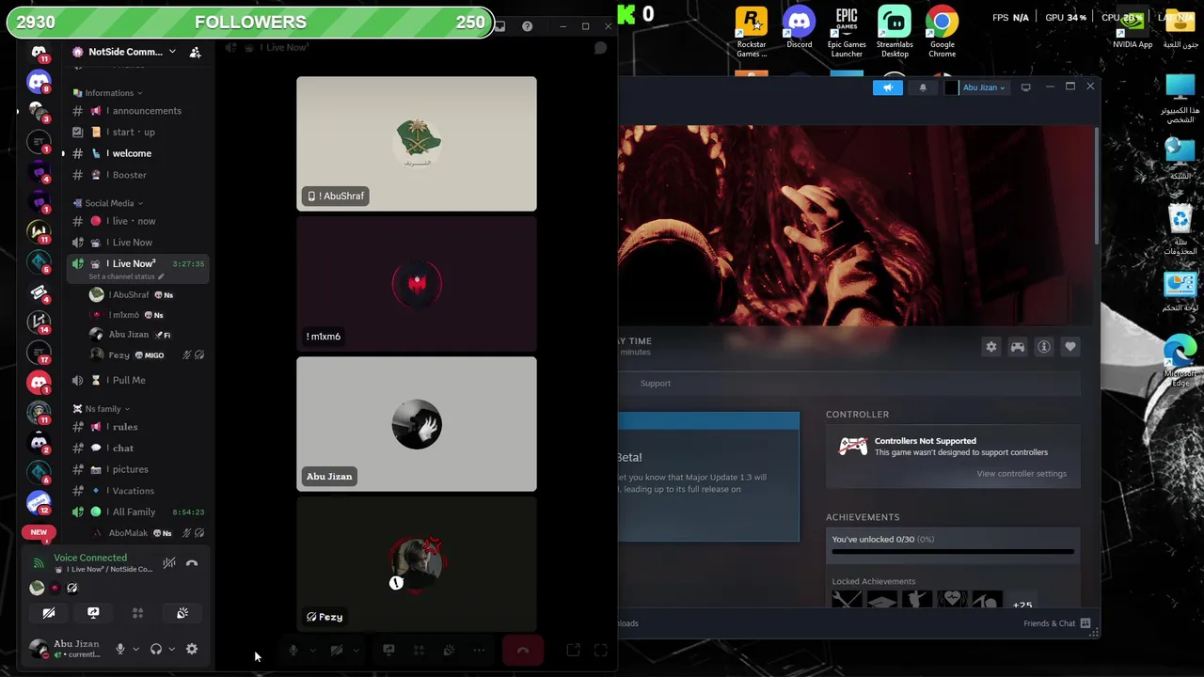The width and height of the screenshot is (1204, 677).
Task: Open Streamlabs Desktop shortcut
Action: [895, 33]
